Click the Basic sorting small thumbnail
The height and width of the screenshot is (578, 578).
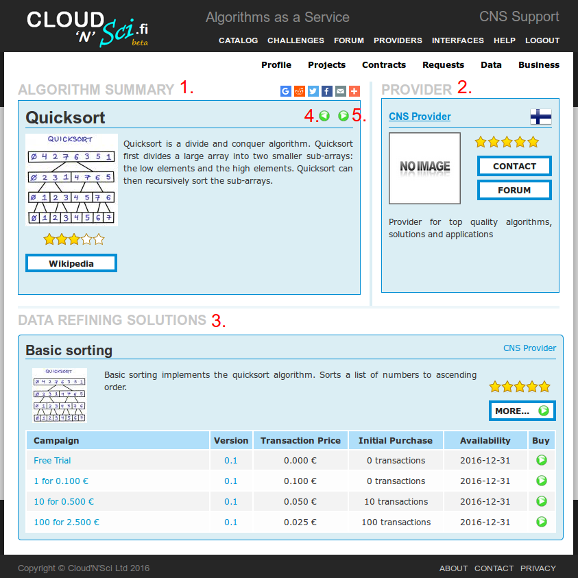tap(60, 395)
